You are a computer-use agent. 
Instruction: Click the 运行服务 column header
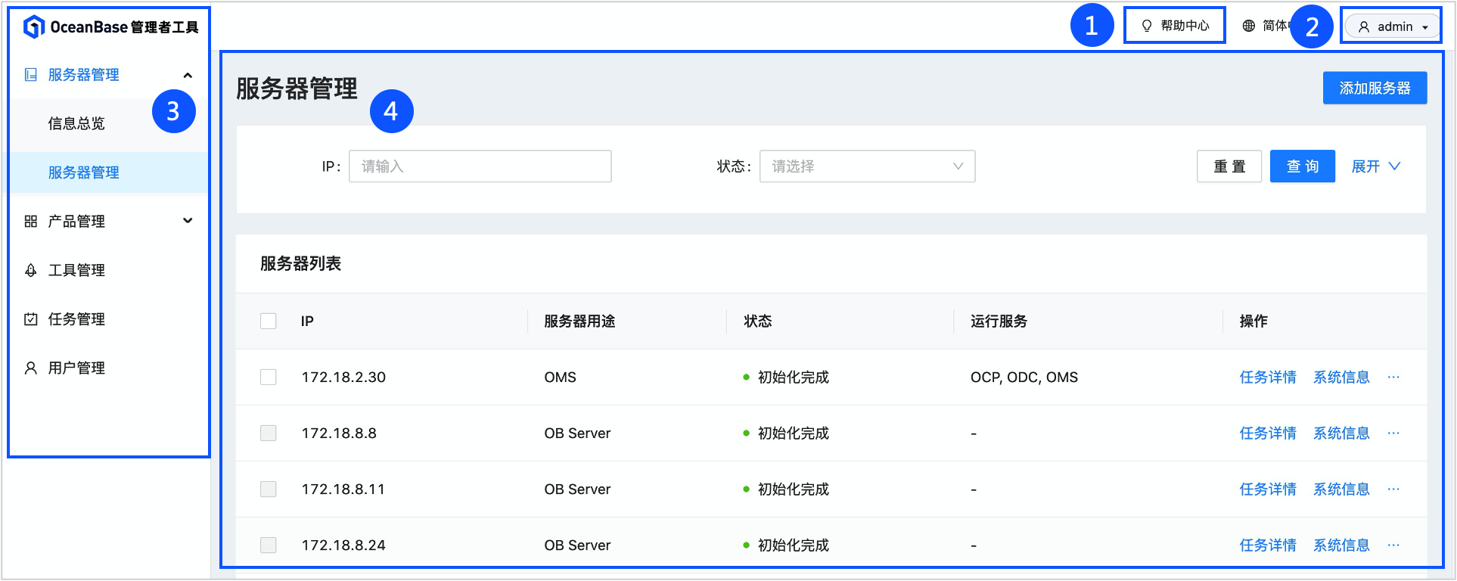999,321
